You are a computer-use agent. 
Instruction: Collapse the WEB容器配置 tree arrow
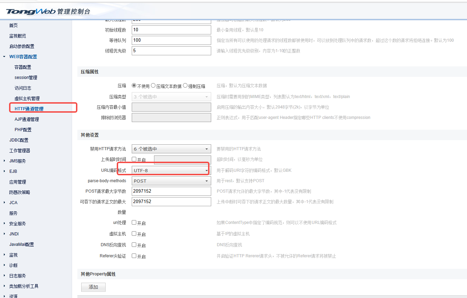click(x=4, y=57)
